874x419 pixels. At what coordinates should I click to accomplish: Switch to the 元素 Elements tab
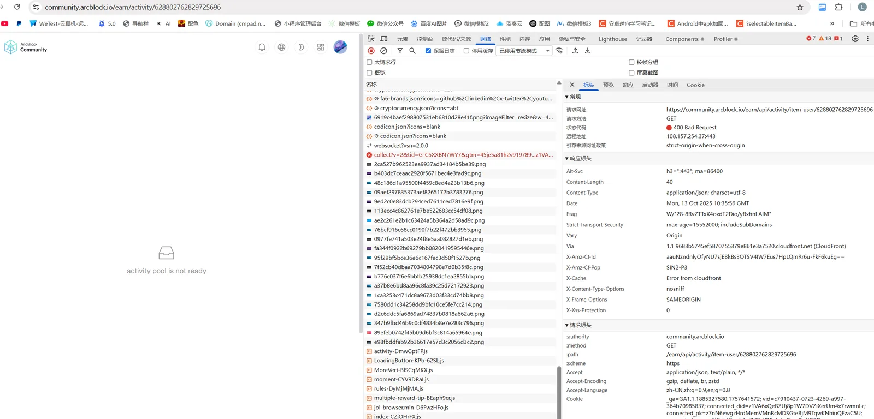[x=403, y=39]
